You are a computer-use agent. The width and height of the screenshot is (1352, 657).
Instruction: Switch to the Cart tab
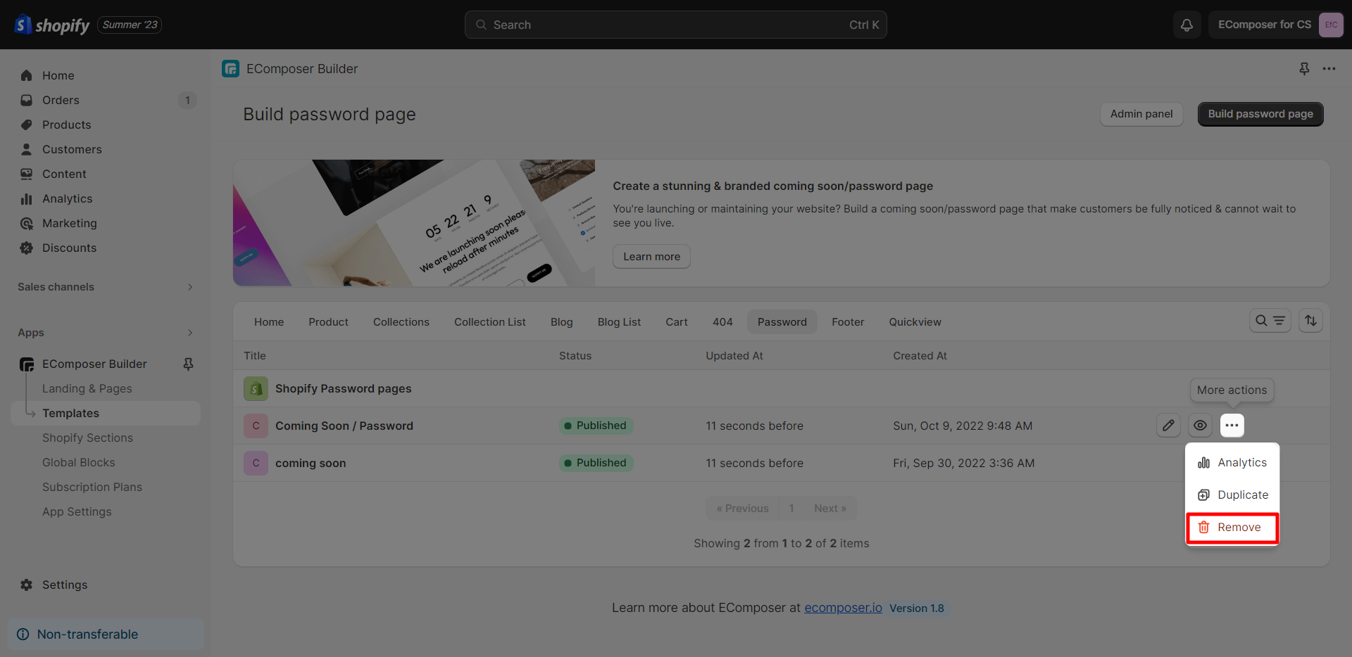pyautogui.click(x=677, y=322)
